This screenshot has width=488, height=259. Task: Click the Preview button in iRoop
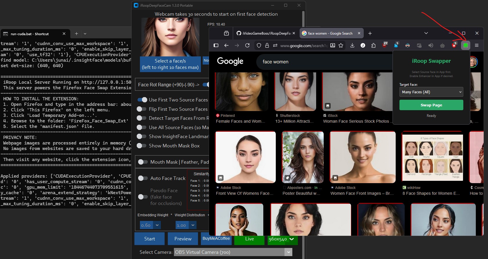(183, 239)
